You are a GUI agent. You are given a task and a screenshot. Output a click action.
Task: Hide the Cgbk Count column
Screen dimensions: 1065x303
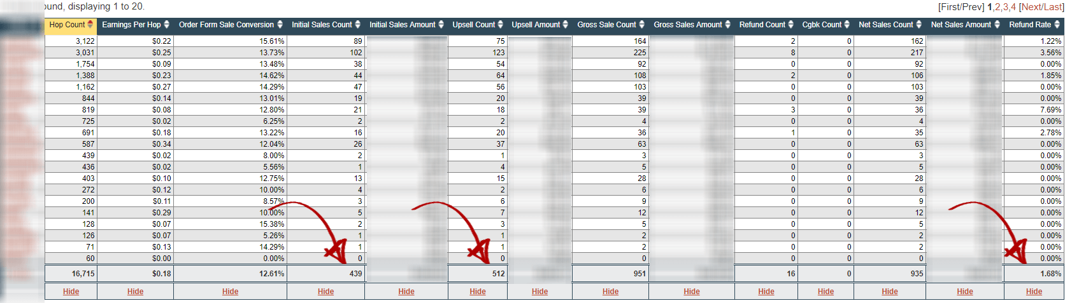(x=826, y=292)
